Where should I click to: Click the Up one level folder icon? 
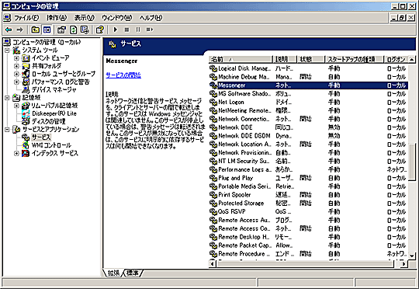[x=35, y=30]
